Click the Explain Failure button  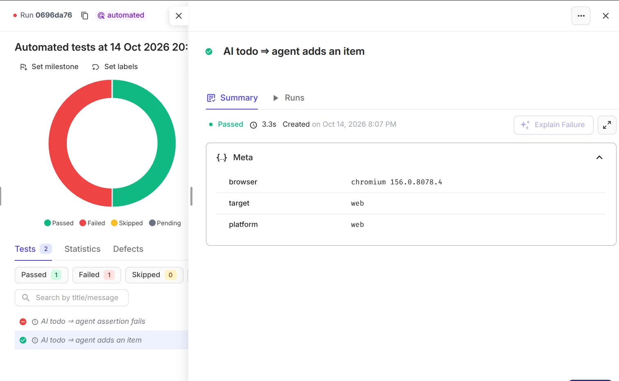pyautogui.click(x=553, y=125)
